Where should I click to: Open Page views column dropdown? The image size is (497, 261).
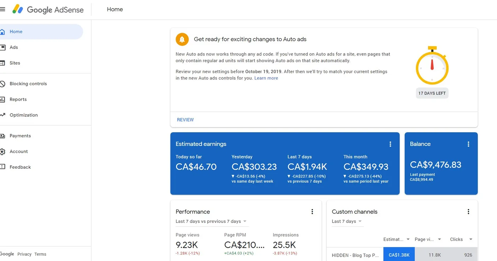pos(428,239)
